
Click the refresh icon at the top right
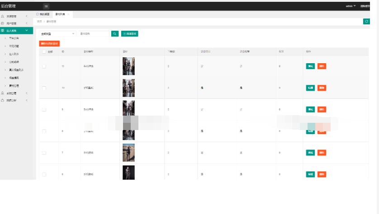(x=366, y=21)
